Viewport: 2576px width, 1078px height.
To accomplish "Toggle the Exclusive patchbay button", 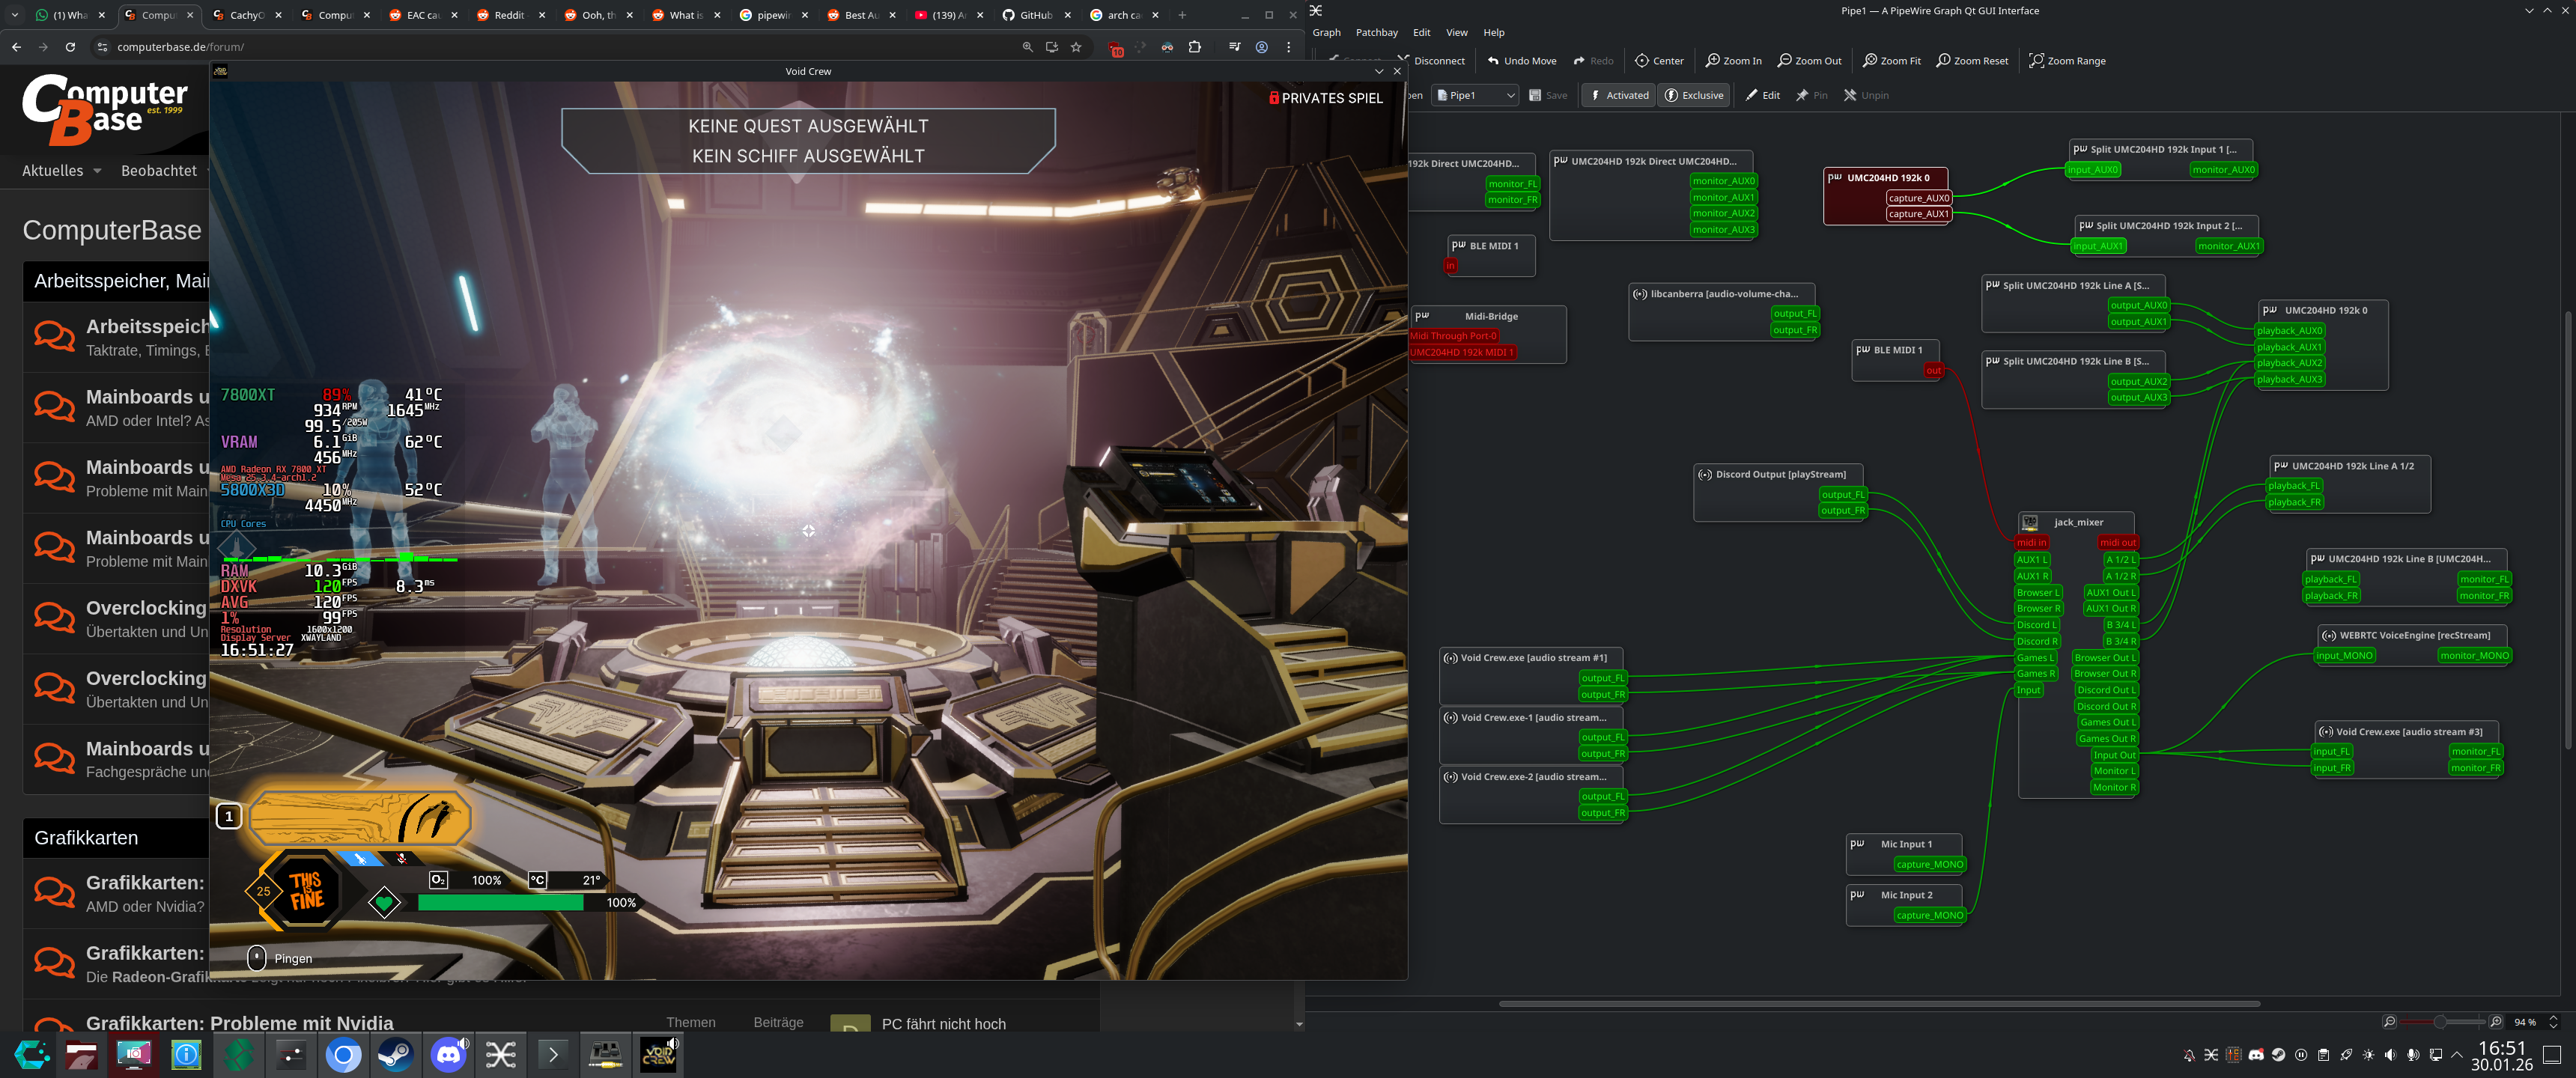I will coord(1693,95).
